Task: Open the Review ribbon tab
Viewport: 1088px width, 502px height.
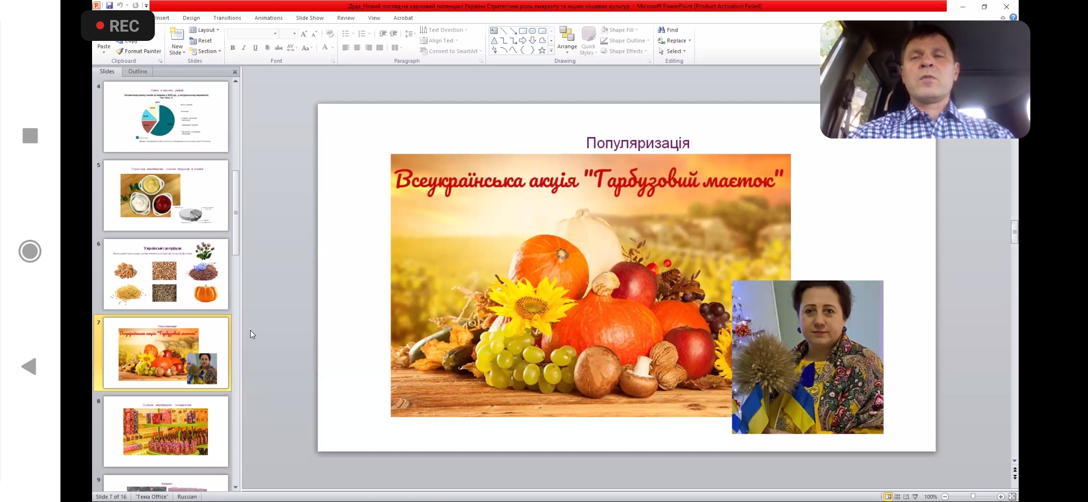Action: point(345,18)
